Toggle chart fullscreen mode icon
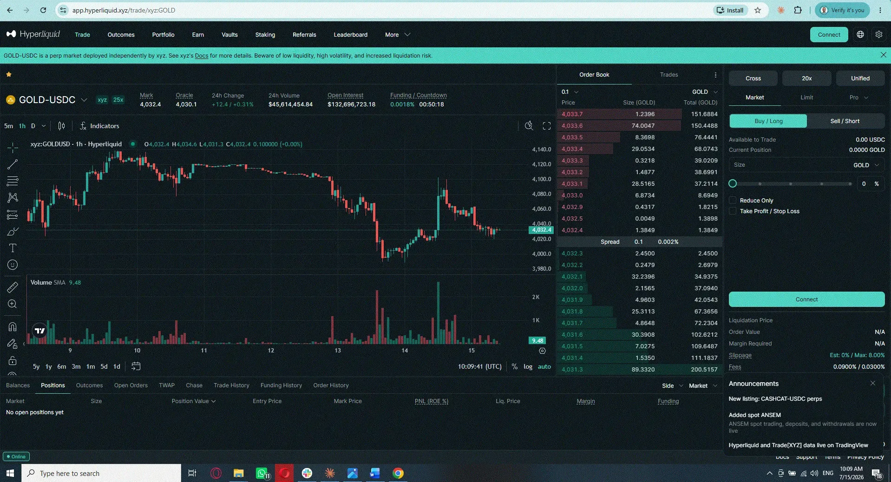This screenshot has height=482, width=891. [547, 126]
